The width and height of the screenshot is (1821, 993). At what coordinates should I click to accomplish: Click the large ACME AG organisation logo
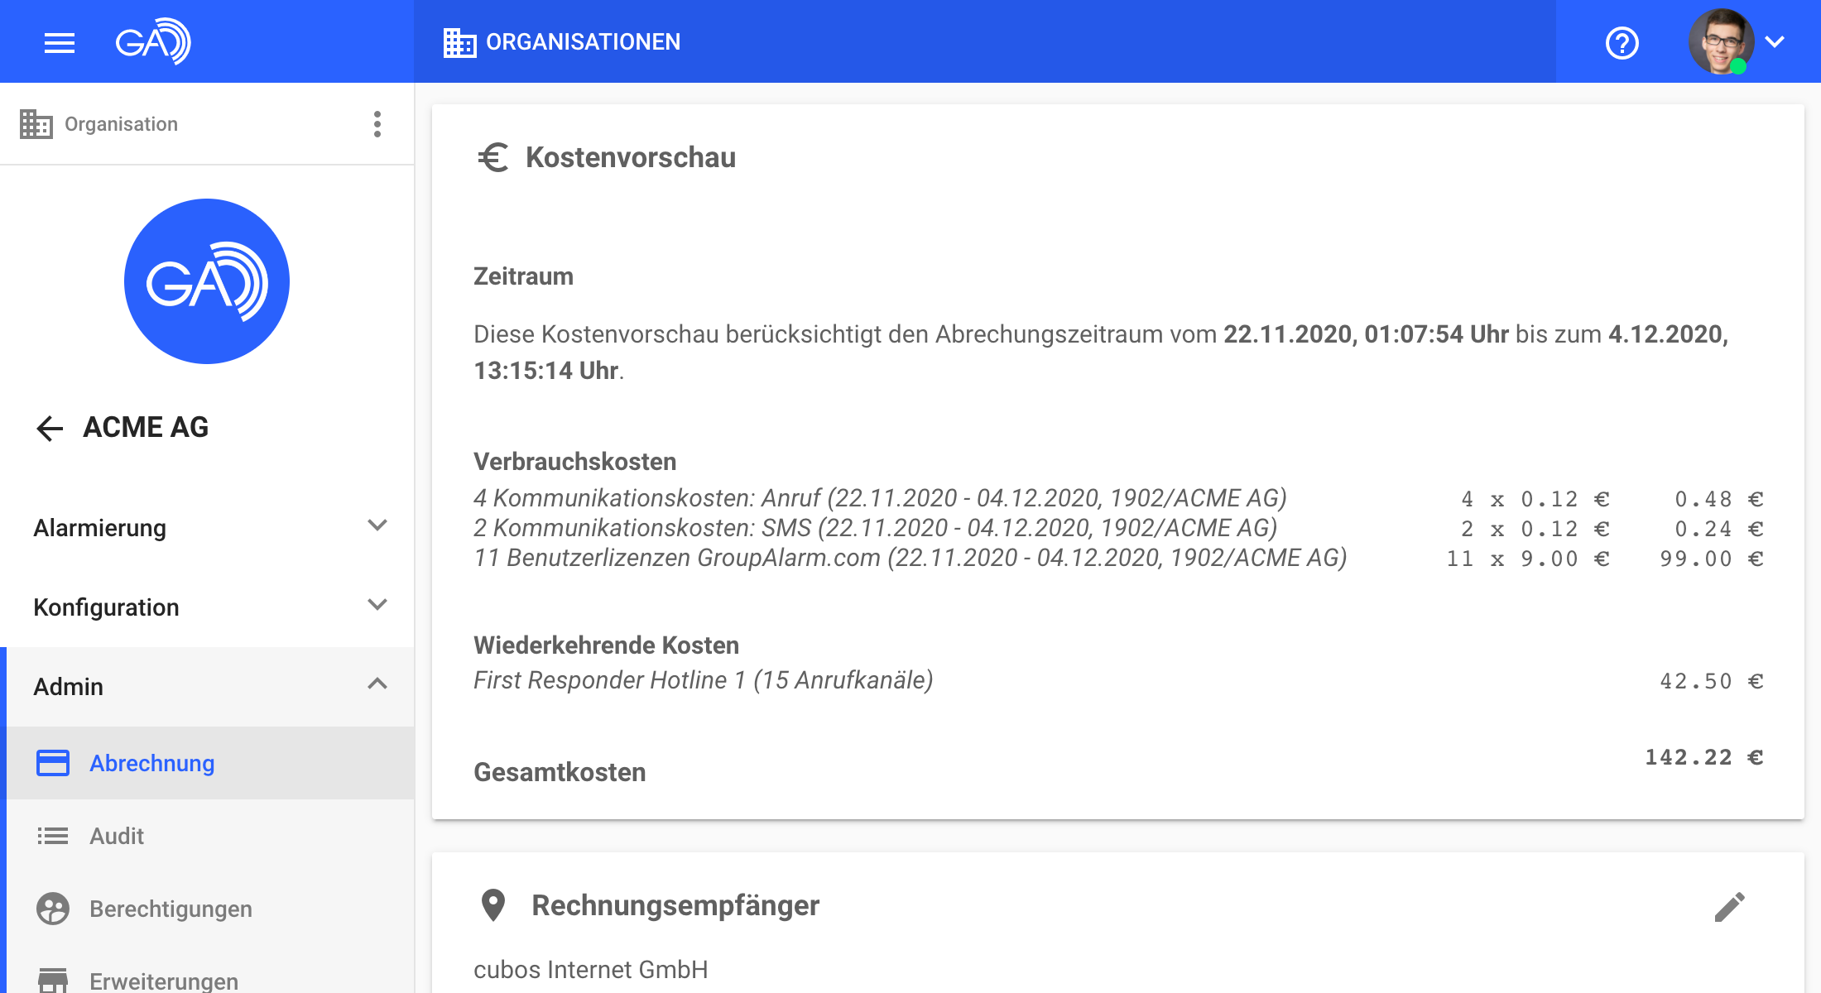(207, 281)
